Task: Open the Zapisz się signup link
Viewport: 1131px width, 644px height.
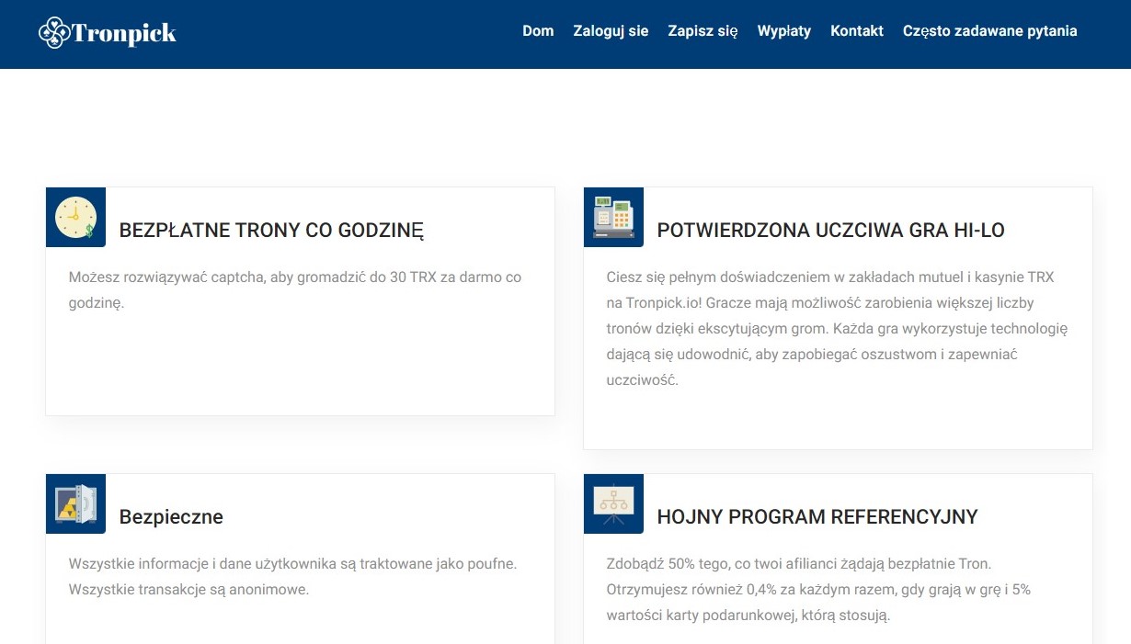Action: pos(703,30)
